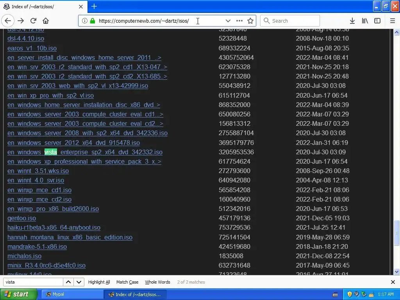Open the browser home page
This screenshot has width=400, height=300.
pos(46,21)
